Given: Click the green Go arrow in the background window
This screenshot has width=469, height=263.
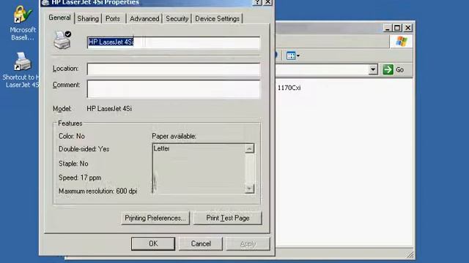Looking at the screenshot, I should coord(388,69).
